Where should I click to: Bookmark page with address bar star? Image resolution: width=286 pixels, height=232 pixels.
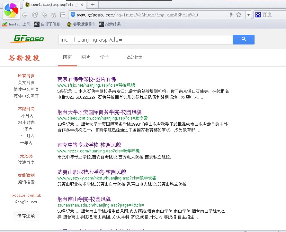pos(238,15)
